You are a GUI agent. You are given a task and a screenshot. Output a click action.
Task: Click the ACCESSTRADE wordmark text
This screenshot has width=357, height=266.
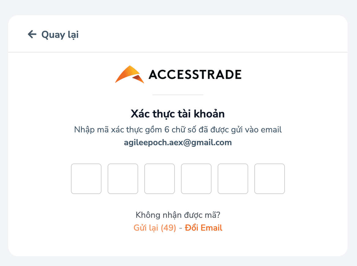(195, 74)
